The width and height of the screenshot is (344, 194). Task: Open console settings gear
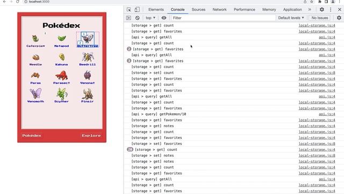pos(339,18)
